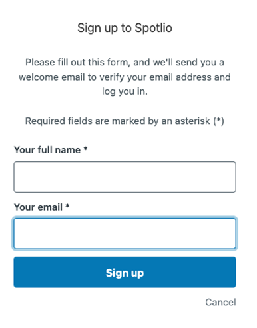Click the required fields asterisk note text
257x328 pixels.
point(125,121)
